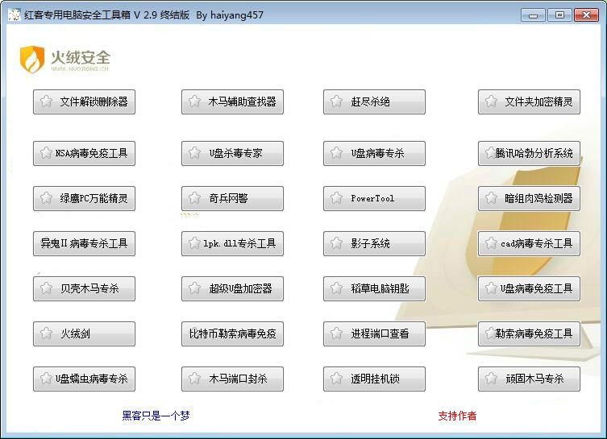
Task: Click the 火绒安全 shield logo
Action: [x=32, y=60]
